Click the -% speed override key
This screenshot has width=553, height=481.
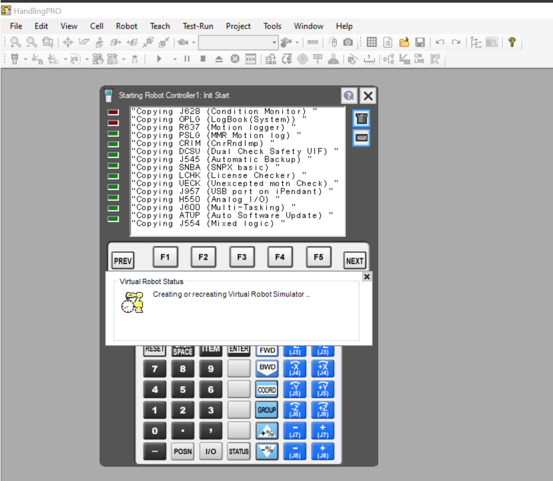(x=267, y=451)
